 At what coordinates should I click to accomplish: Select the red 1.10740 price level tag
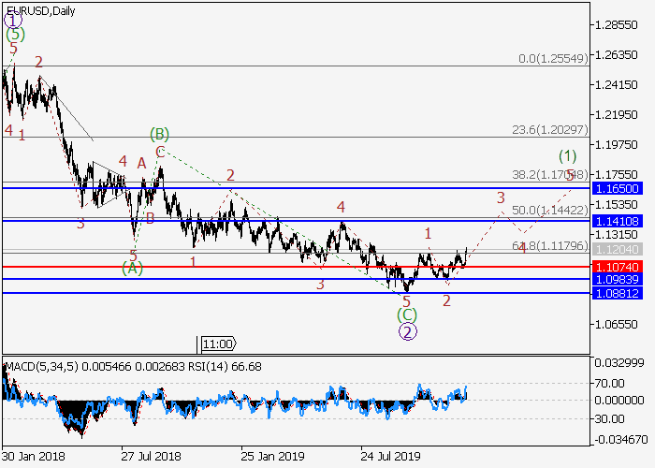click(x=617, y=268)
